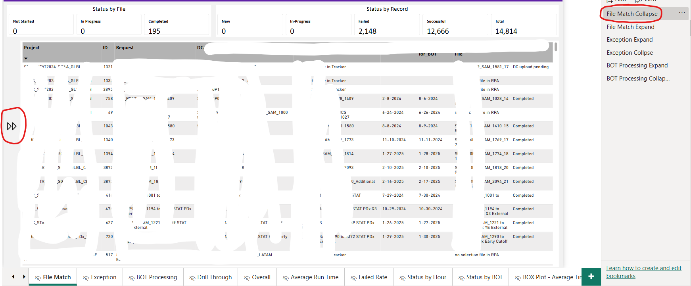
Task: Click the sort arrow under Project column
Action: click(26, 58)
